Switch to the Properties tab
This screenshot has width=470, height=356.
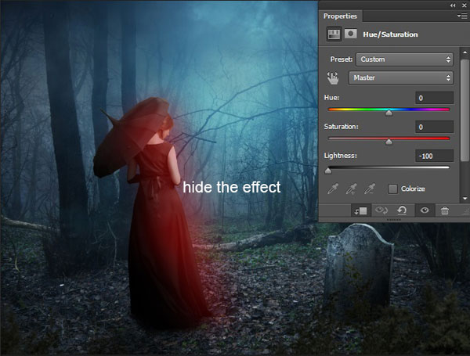tap(340, 16)
